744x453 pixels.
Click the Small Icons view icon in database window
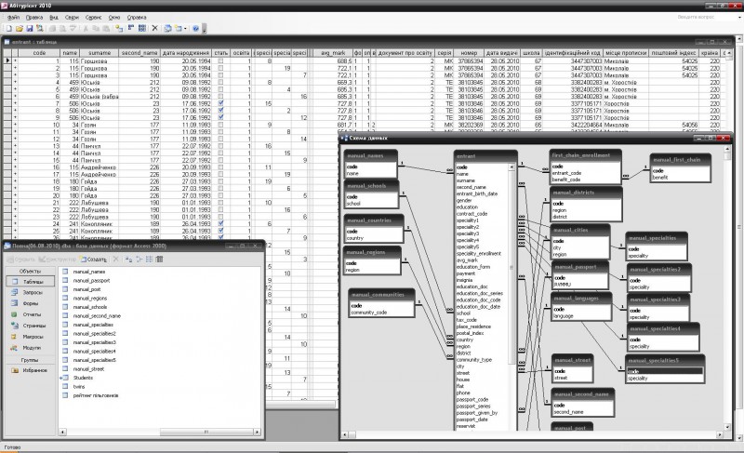[139, 260]
